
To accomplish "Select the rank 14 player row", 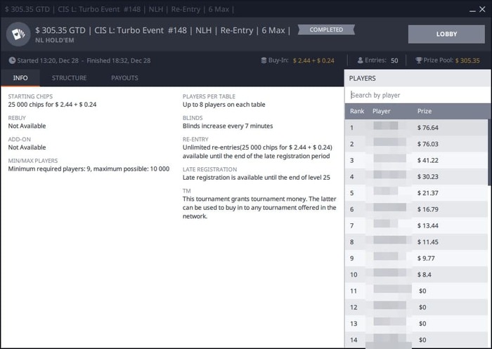I will click(x=416, y=340).
